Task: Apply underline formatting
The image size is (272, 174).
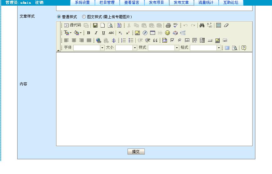Action: [x=103, y=33]
